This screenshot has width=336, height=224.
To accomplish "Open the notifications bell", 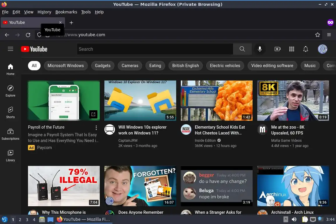I will click(x=306, y=49).
